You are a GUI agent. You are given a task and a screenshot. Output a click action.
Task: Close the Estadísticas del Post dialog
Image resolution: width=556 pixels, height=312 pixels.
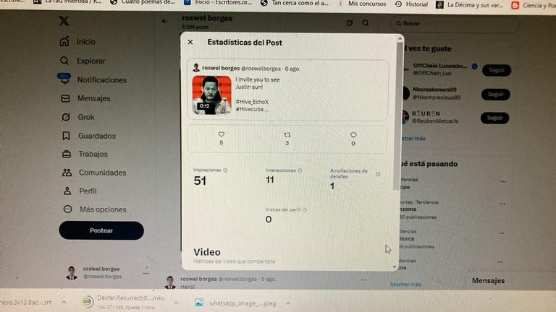[190, 42]
